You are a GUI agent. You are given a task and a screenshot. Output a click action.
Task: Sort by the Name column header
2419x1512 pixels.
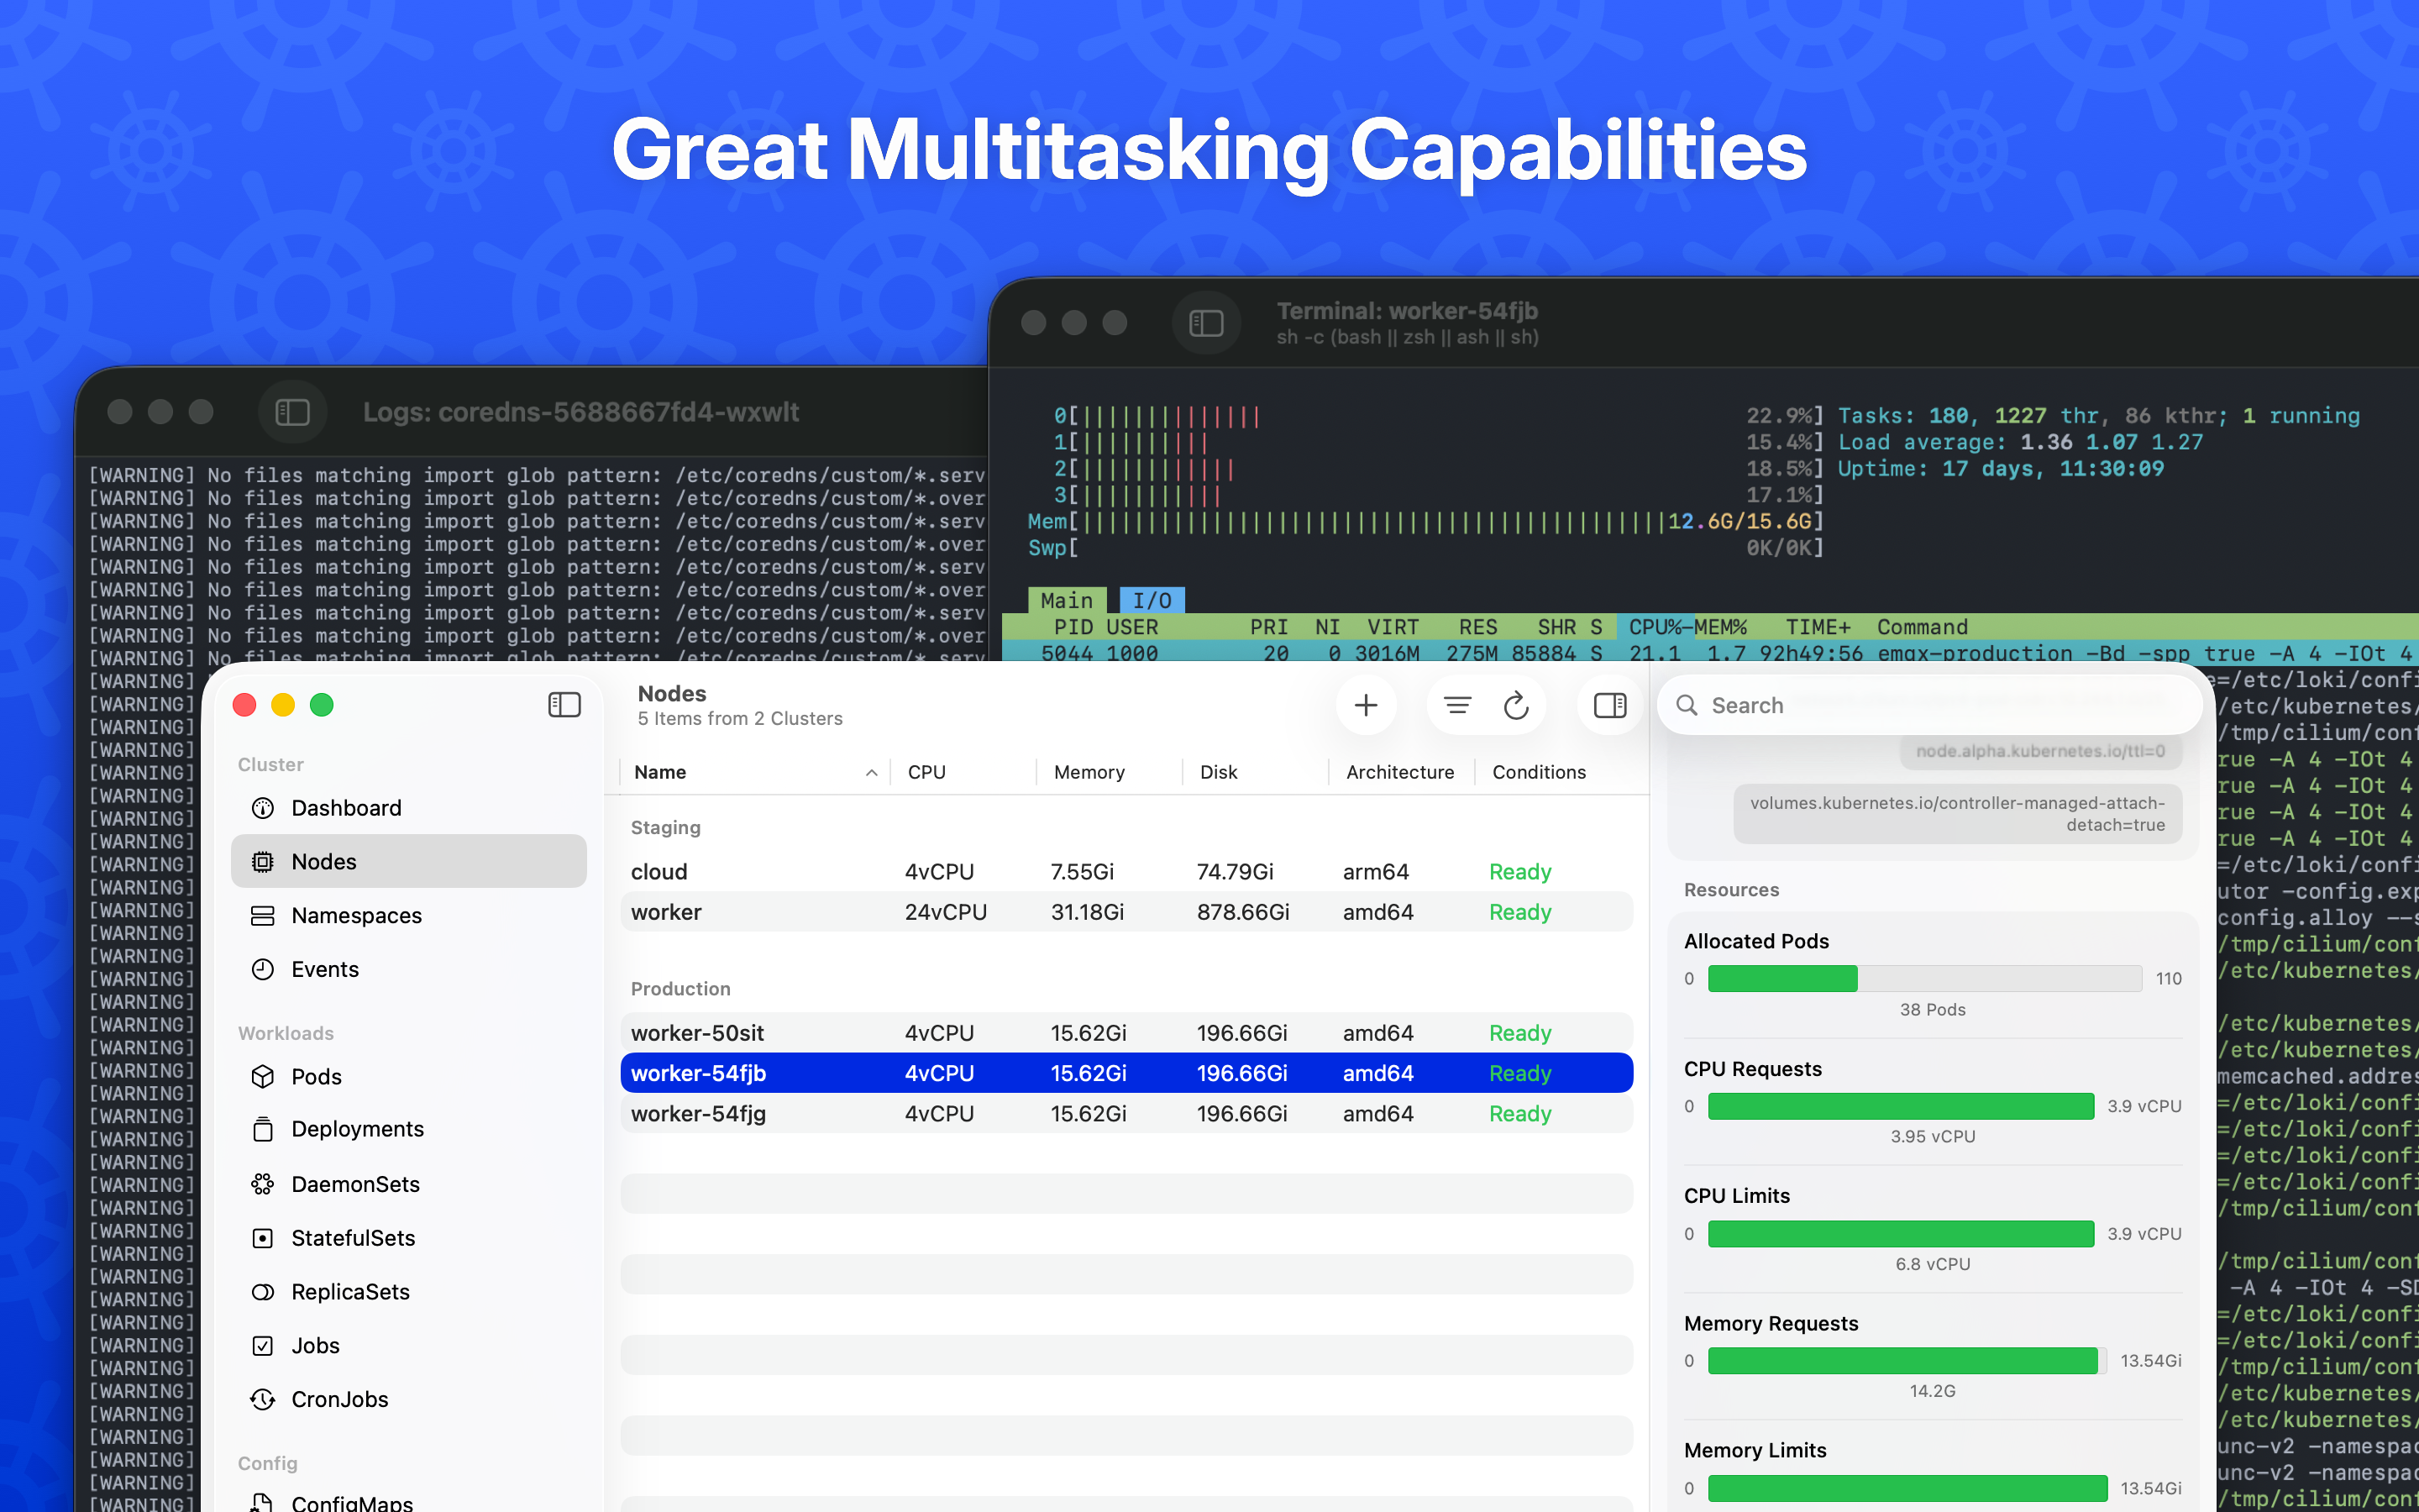point(755,772)
